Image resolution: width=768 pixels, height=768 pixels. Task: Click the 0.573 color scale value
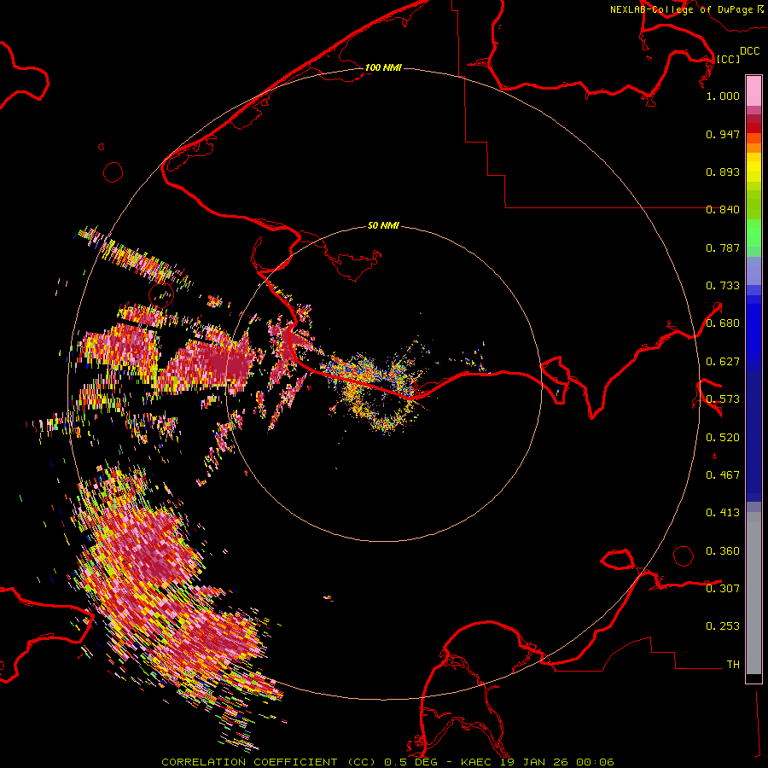[723, 399]
